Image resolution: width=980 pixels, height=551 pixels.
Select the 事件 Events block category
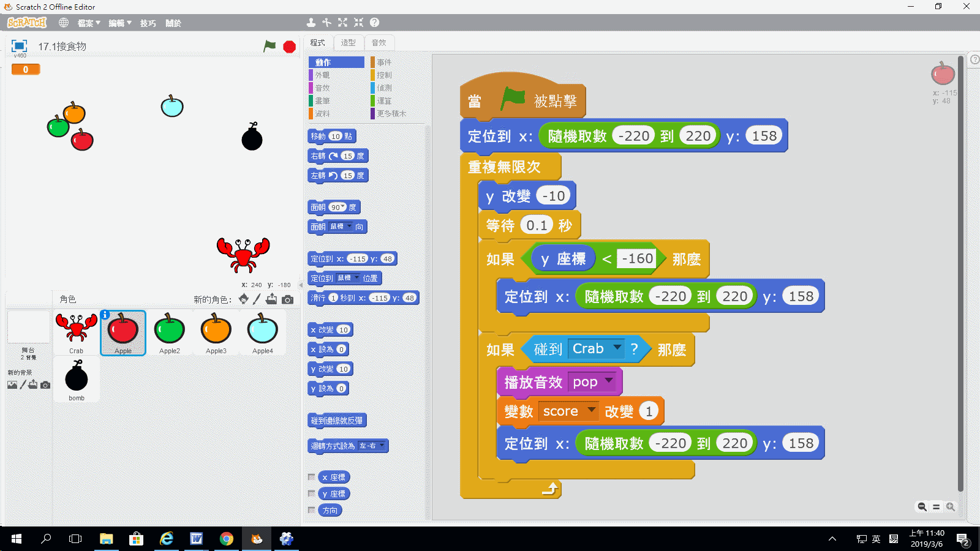(x=397, y=62)
